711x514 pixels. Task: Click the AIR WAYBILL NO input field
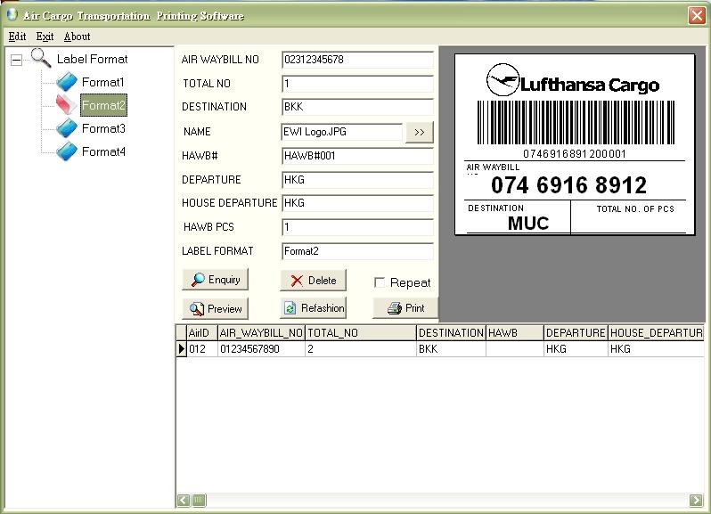coord(357,60)
